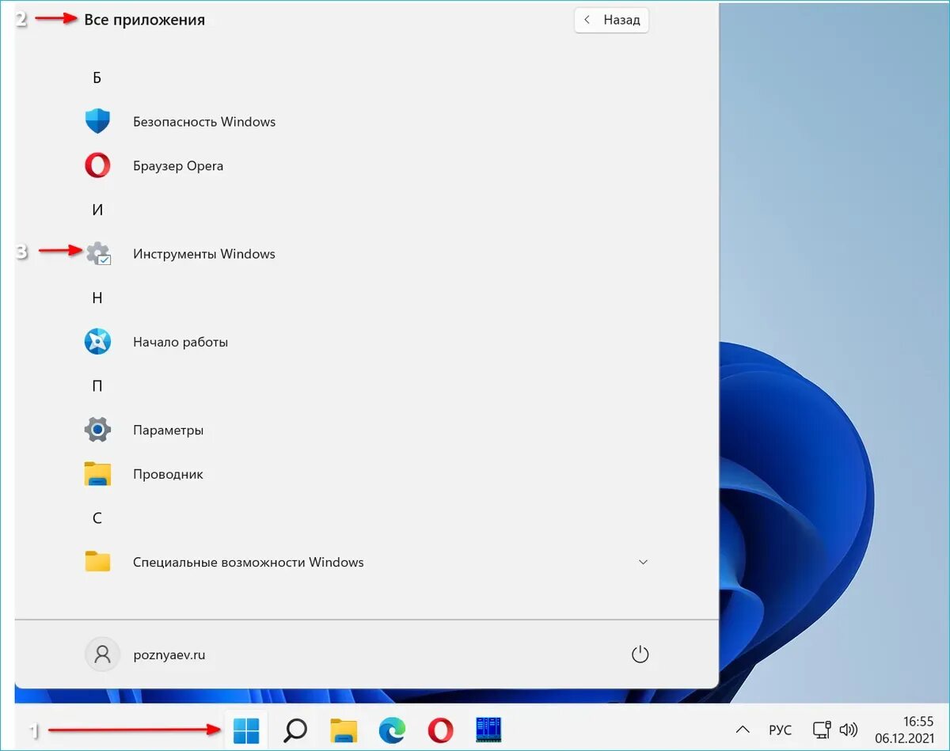Launch Opera browser from the app list

tap(97, 165)
